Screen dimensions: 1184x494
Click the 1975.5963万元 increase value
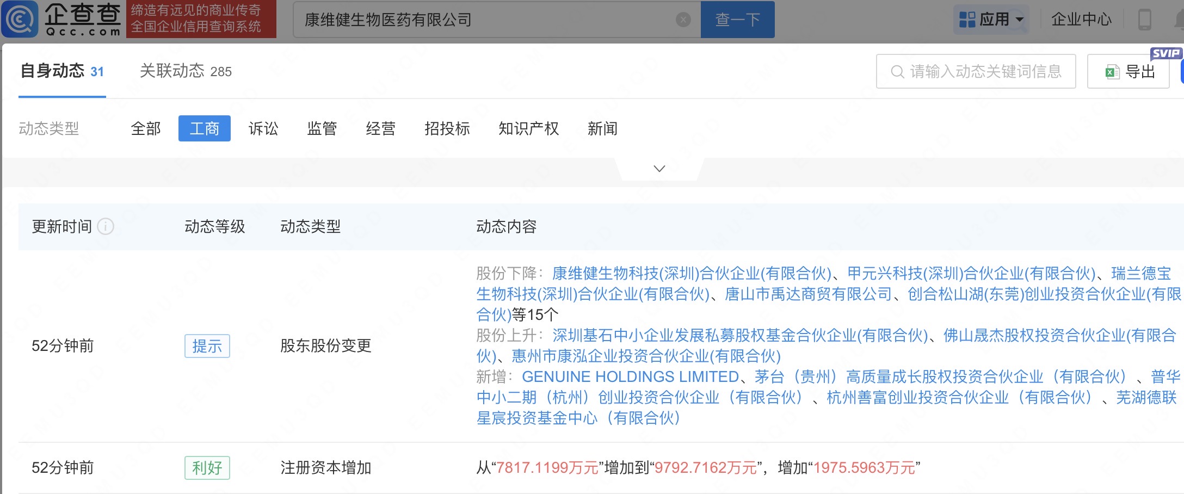pos(865,467)
